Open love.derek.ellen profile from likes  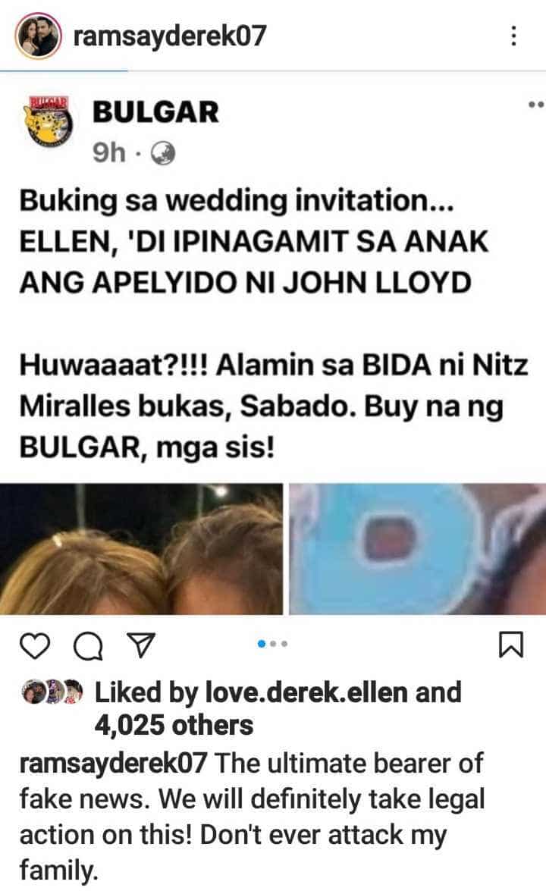pyautogui.click(x=306, y=692)
